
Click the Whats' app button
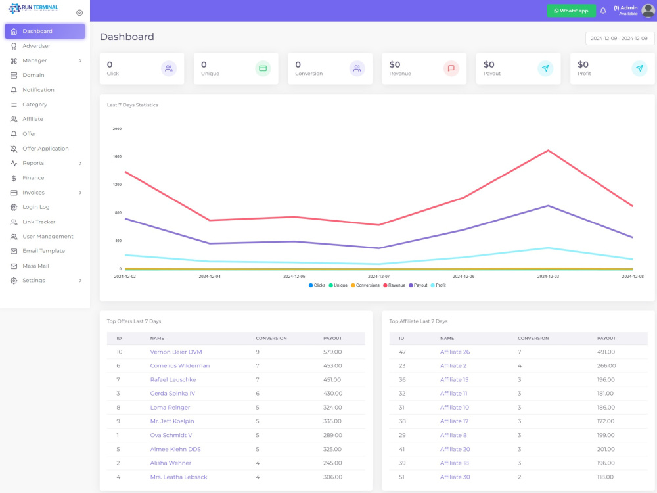(571, 11)
